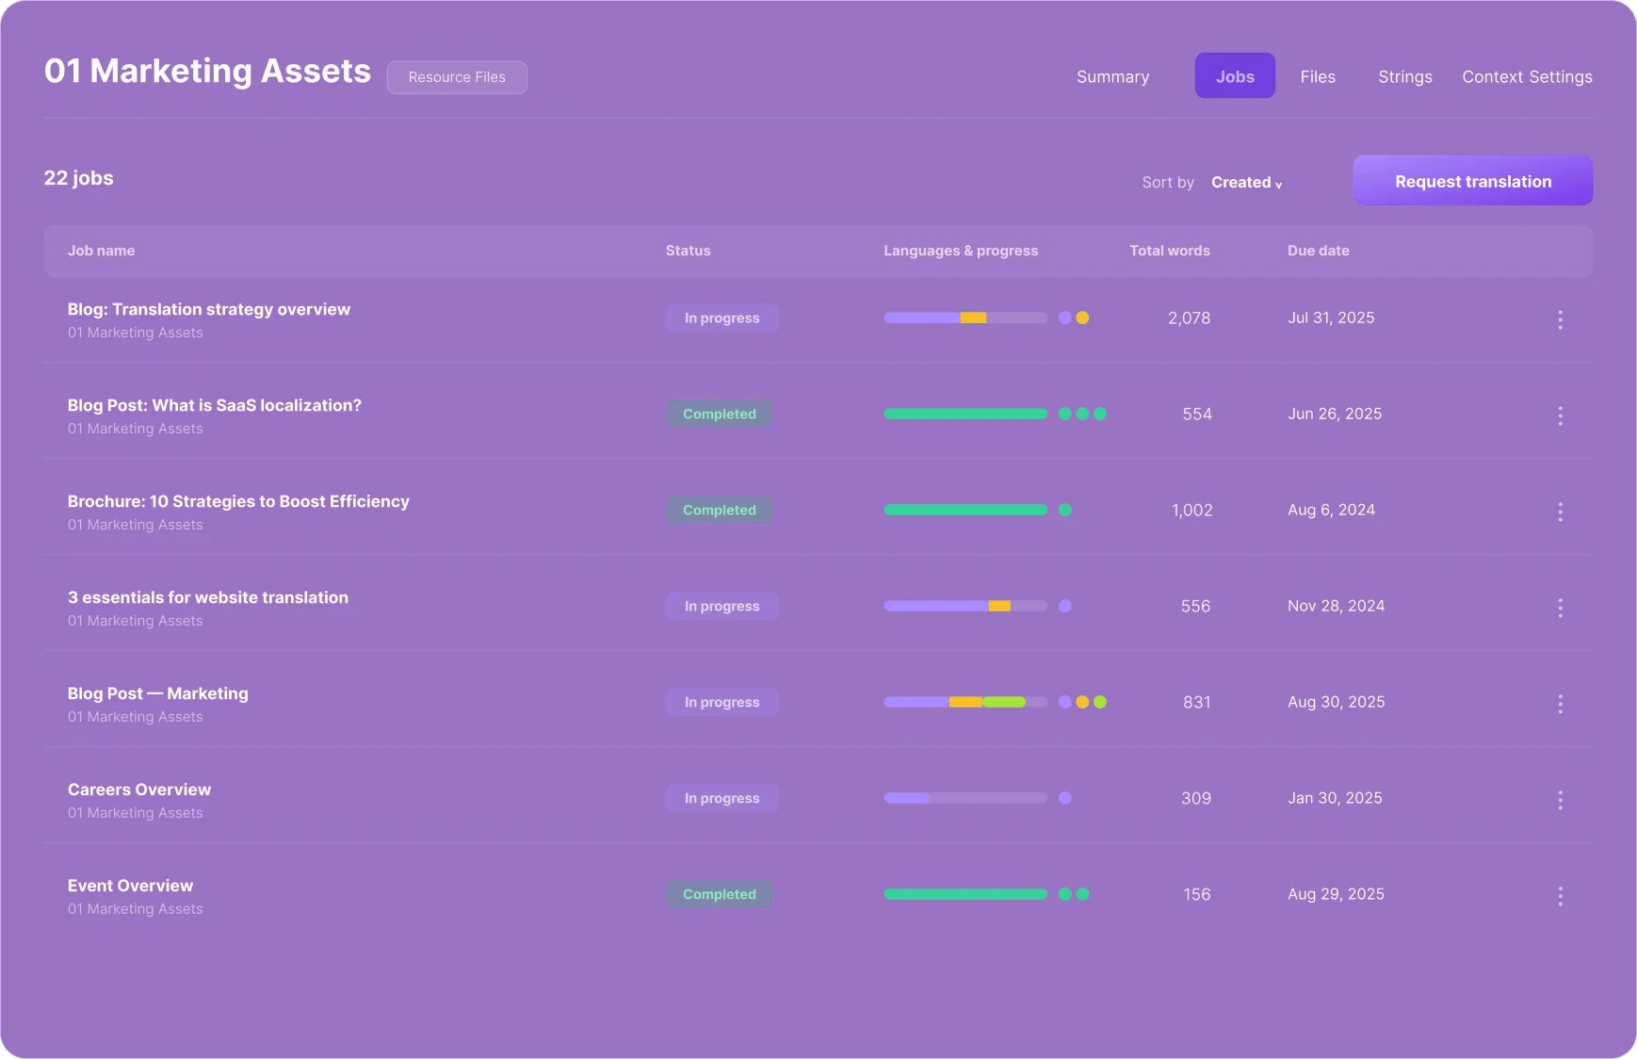Open the Careers Overview job
Screen dimensions: 1637x1059
click(x=139, y=790)
